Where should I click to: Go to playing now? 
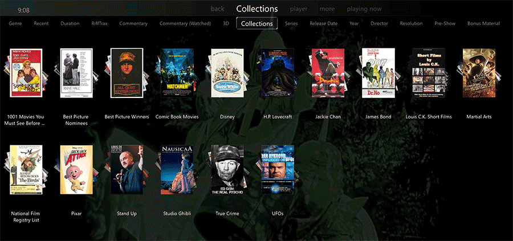(x=364, y=9)
